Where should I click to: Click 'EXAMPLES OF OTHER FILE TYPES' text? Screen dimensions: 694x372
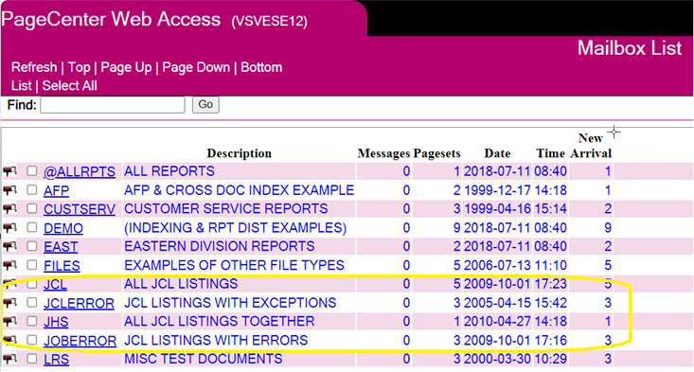234,265
